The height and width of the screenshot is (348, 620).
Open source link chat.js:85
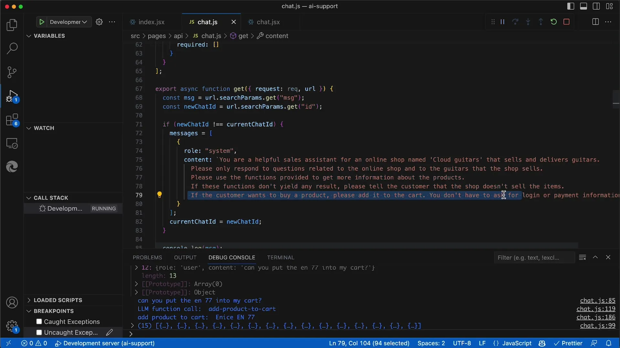coord(597,301)
